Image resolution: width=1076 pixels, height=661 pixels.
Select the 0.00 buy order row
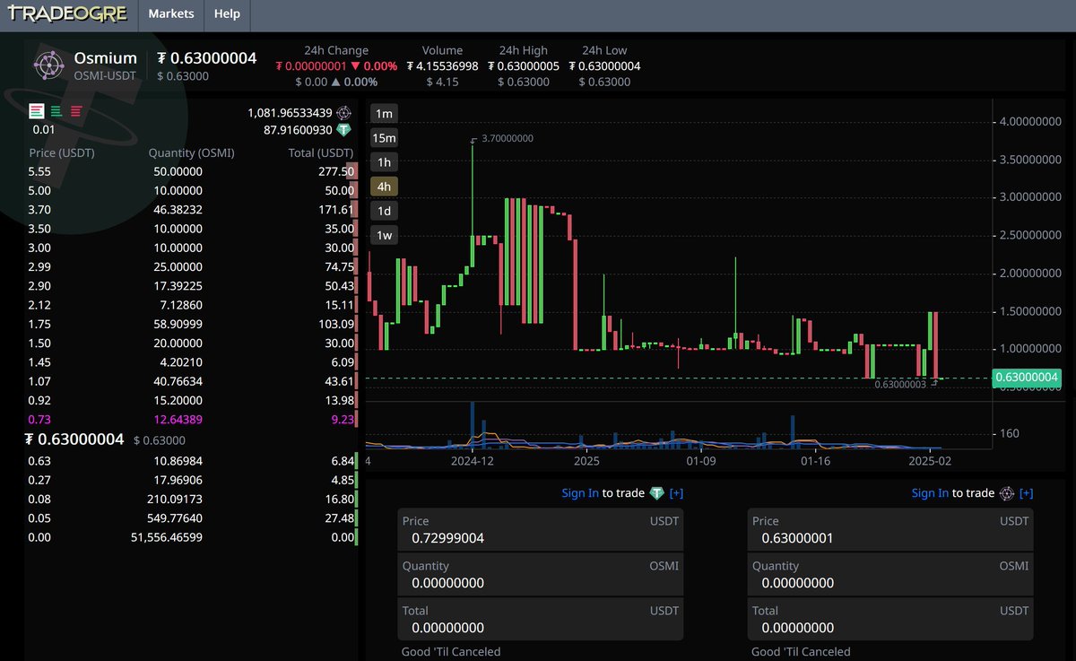192,537
